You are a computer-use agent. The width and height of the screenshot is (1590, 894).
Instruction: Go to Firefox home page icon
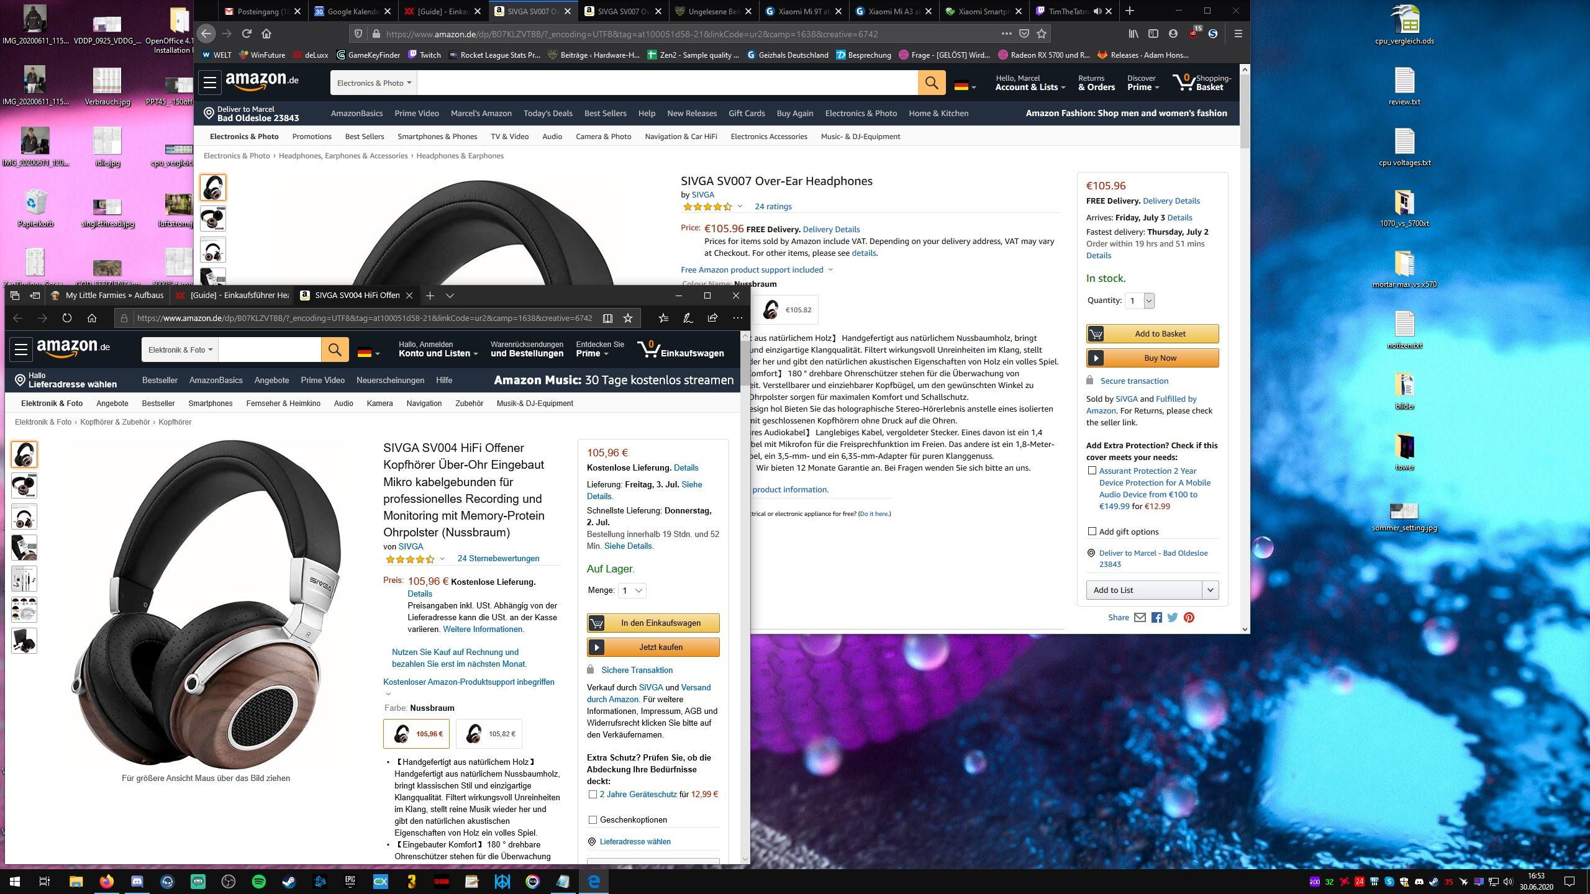[x=266, y=34]
